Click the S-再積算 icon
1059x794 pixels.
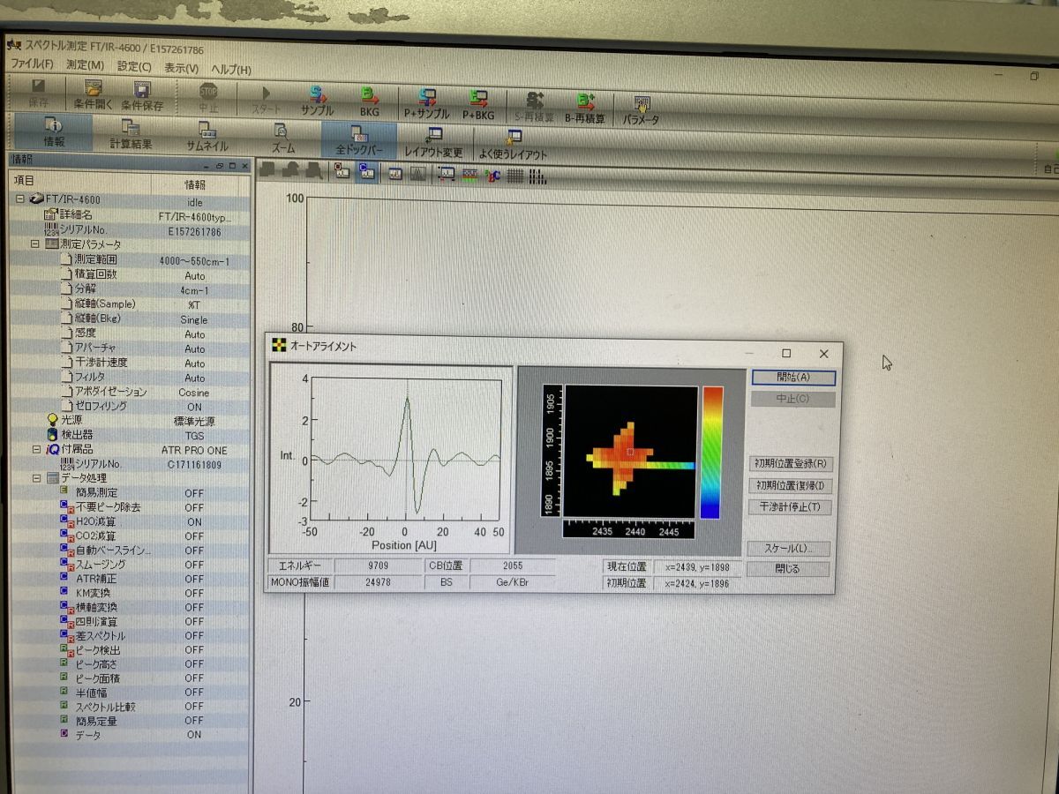pos(534,106)
